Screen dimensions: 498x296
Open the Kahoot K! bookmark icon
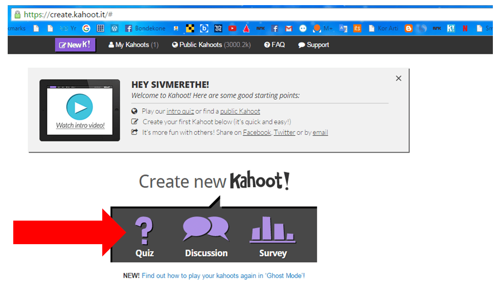click(x=451, y=28)
